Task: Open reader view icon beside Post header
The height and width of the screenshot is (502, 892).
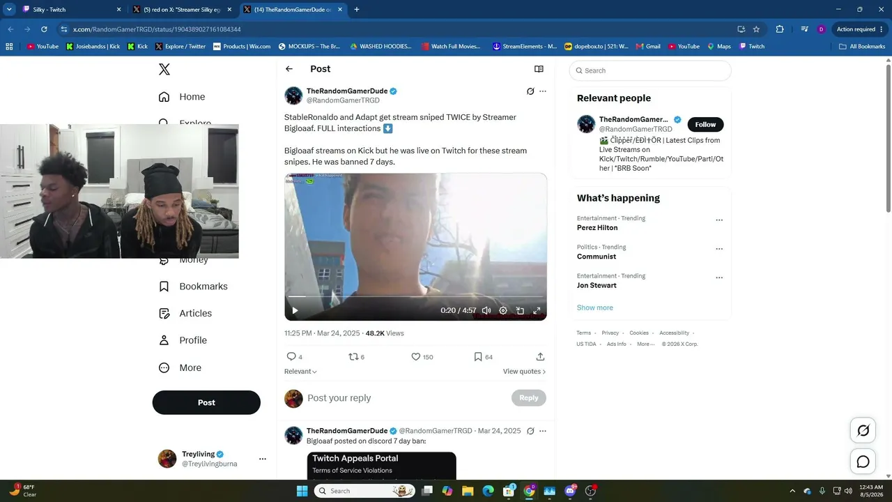Action: (539, 69)
